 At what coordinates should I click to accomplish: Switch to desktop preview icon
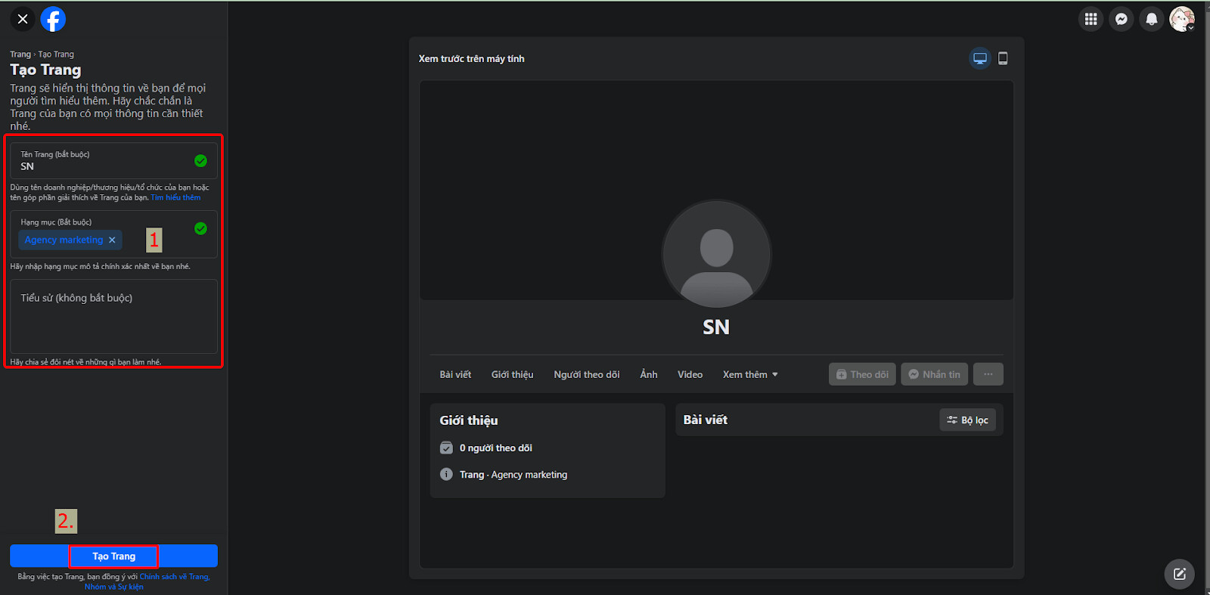[x=980, y=58]
